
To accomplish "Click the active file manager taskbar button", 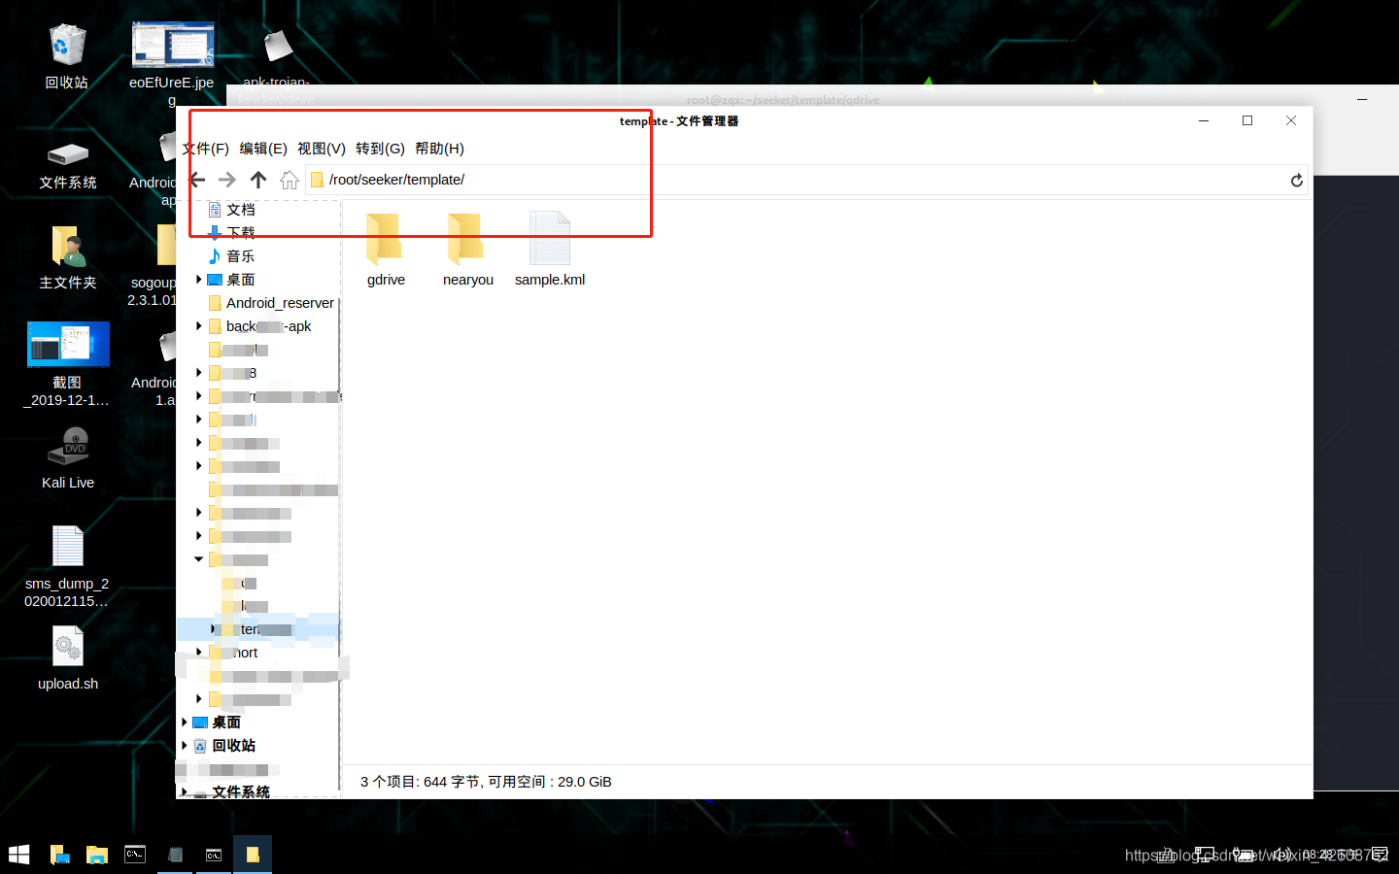I will [x=253, y=855].
